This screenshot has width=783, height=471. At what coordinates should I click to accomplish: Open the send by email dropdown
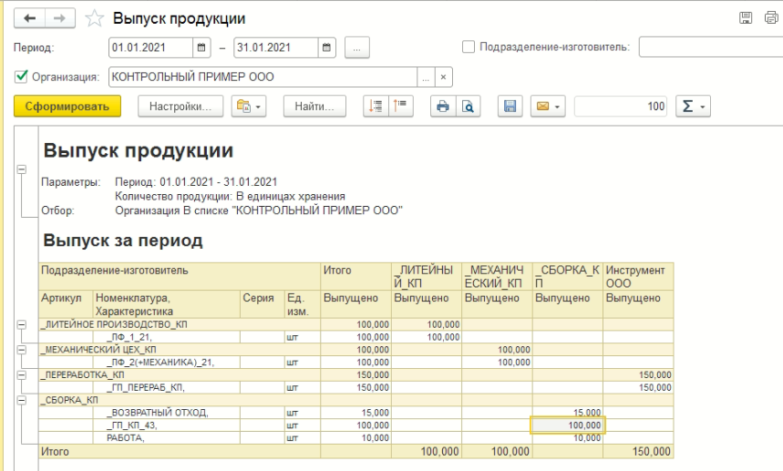pyautogui.click(x=549, y=107)
